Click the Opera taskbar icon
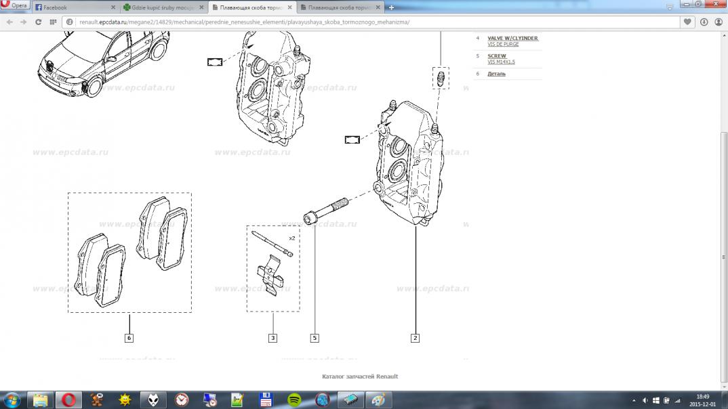728x409 pixels. pos(68,400)
